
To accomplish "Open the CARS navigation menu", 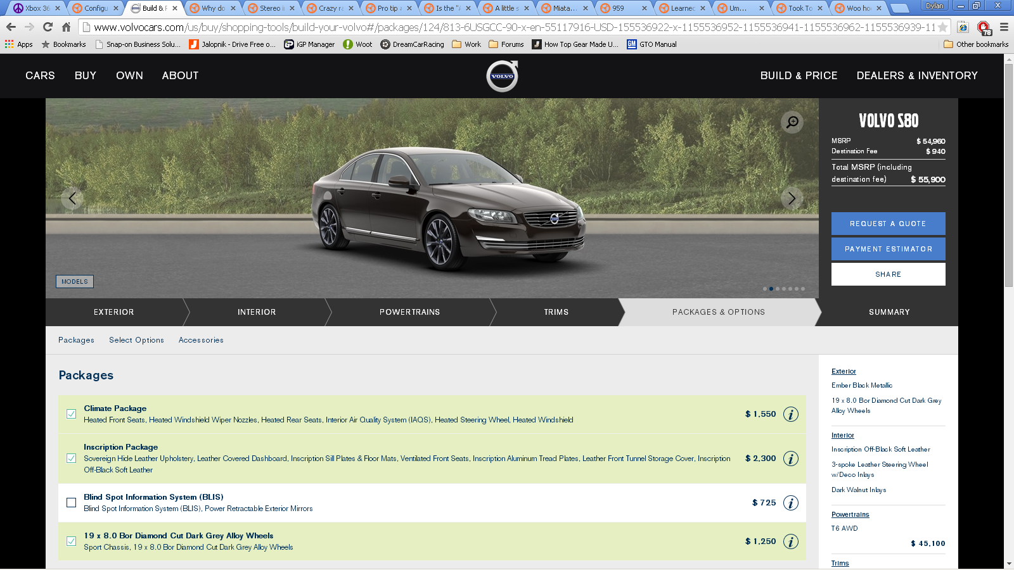I will (40, 75).
